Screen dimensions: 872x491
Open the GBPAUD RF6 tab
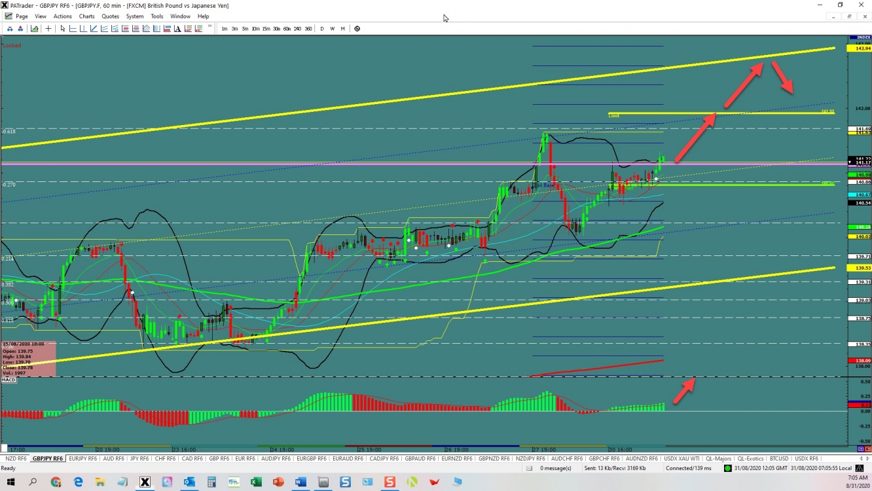[x=420, y=459]
